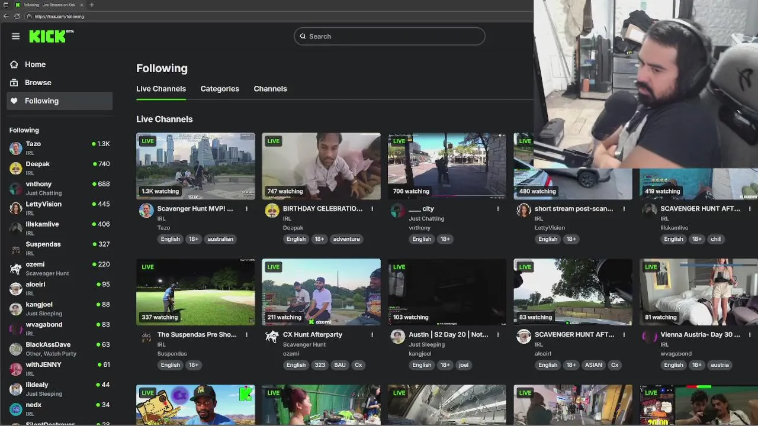Click the browser address bar URL
Image resolution: width=758 pixels, height=426 pixels.
pos(59,17)
